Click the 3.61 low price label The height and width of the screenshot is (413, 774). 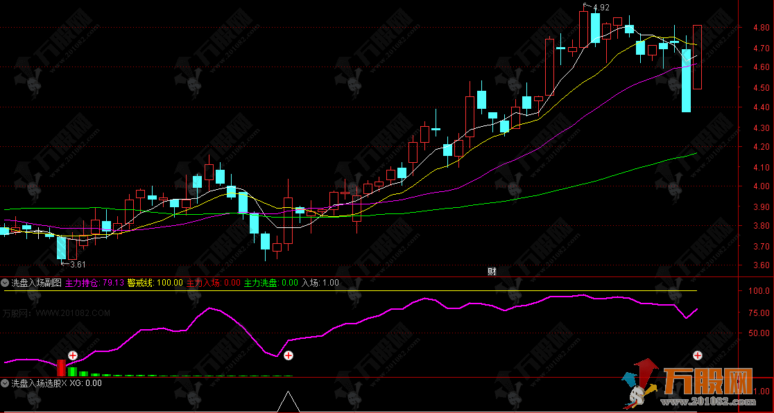point(78,265)
